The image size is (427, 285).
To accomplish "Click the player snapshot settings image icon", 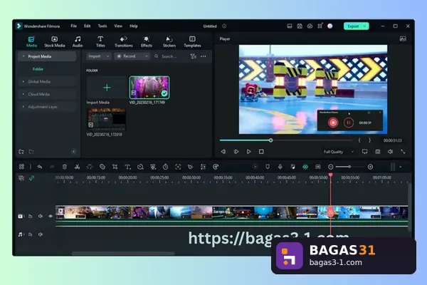I will 403,39.
